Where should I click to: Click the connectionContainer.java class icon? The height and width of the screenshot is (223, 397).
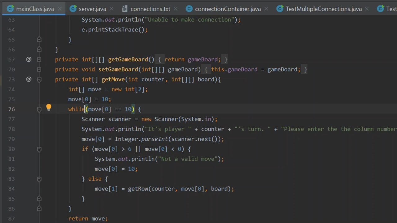coord(189,9)
